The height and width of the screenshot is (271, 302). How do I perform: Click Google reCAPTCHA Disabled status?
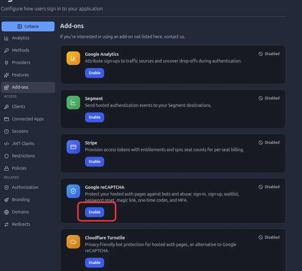coord(269,187)
